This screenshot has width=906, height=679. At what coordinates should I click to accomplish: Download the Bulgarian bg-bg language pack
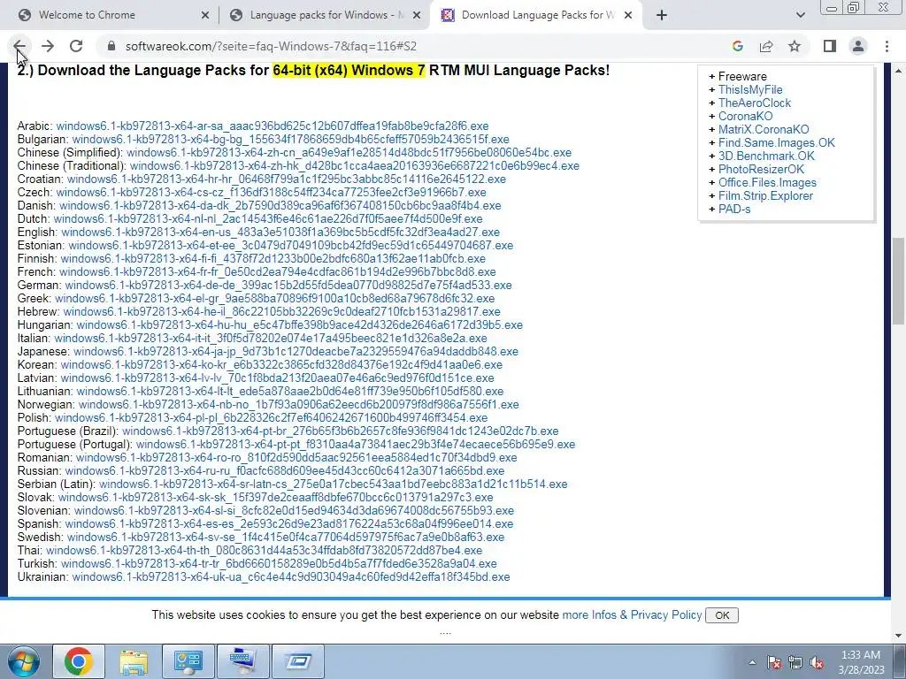pos(290,139)
